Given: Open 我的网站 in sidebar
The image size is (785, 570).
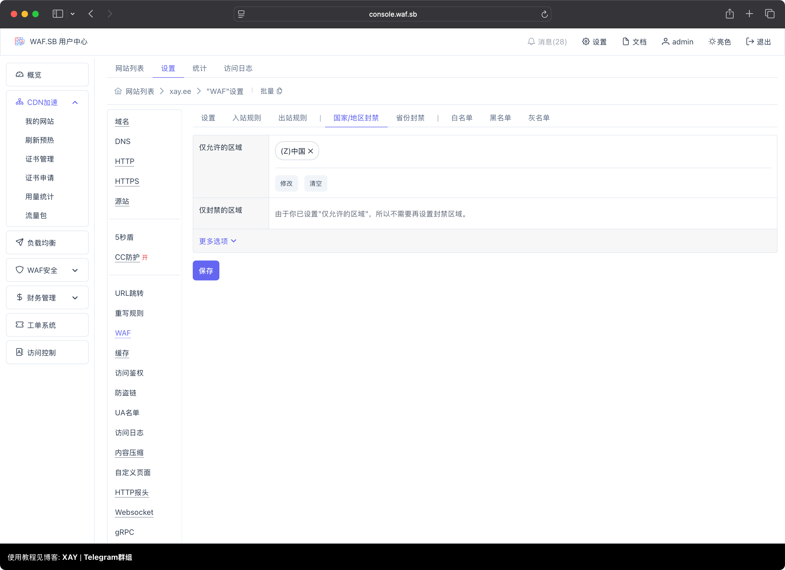Looking at the screenshot, I should 40,121.
